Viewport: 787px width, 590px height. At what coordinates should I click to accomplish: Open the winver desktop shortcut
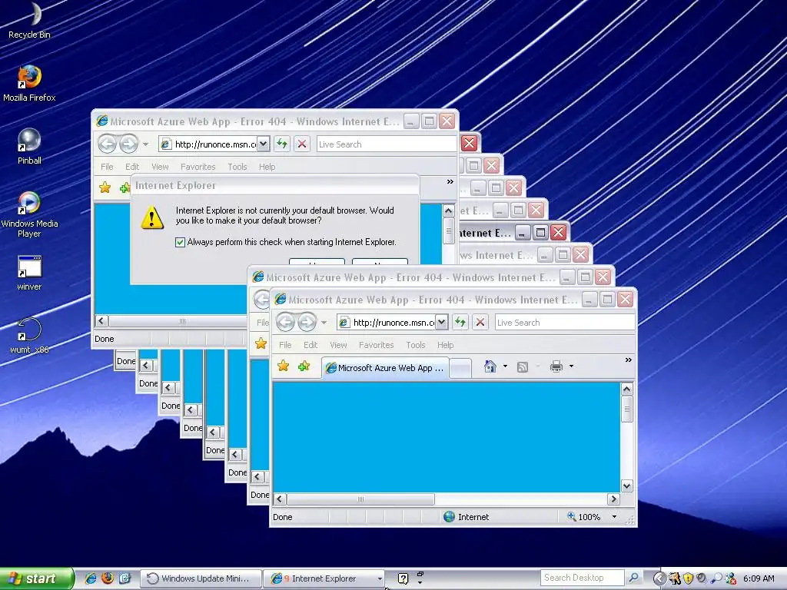point(29,273)
